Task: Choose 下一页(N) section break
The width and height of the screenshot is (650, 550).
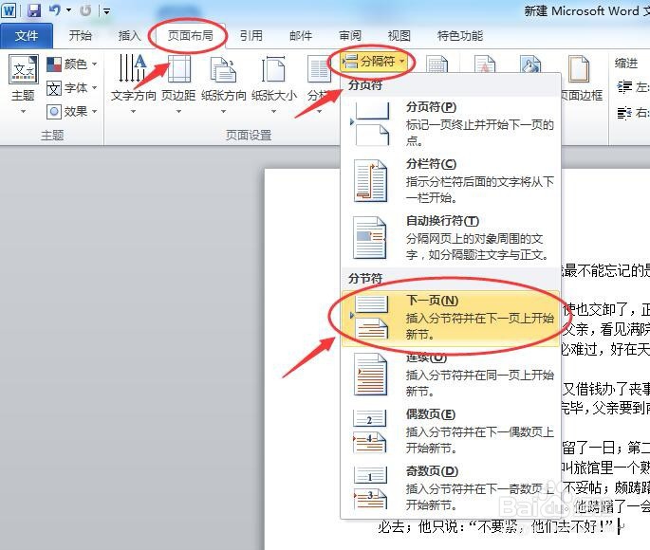Action: pos(451,318)
